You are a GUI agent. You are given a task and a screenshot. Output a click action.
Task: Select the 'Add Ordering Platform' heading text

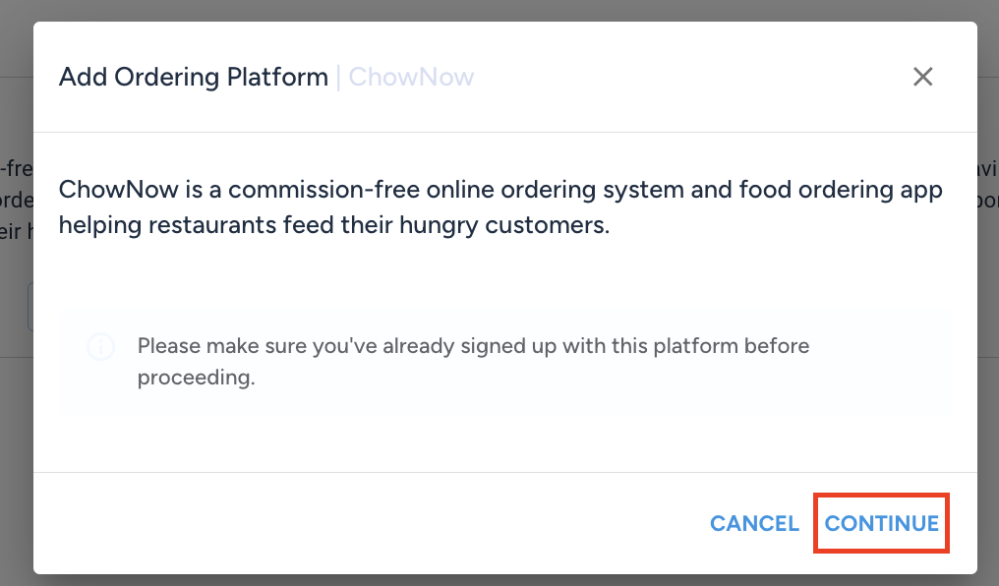(x=193, y=77)
